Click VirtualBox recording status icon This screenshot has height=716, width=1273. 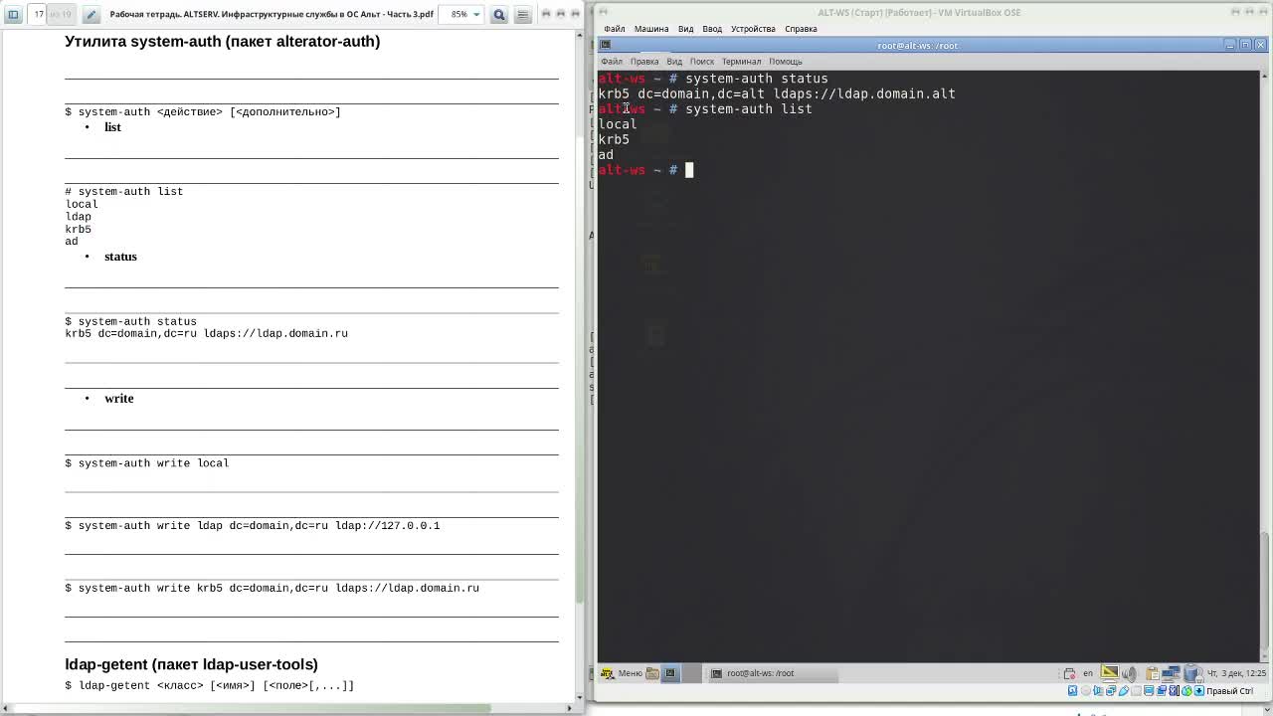pos(1162,691)
